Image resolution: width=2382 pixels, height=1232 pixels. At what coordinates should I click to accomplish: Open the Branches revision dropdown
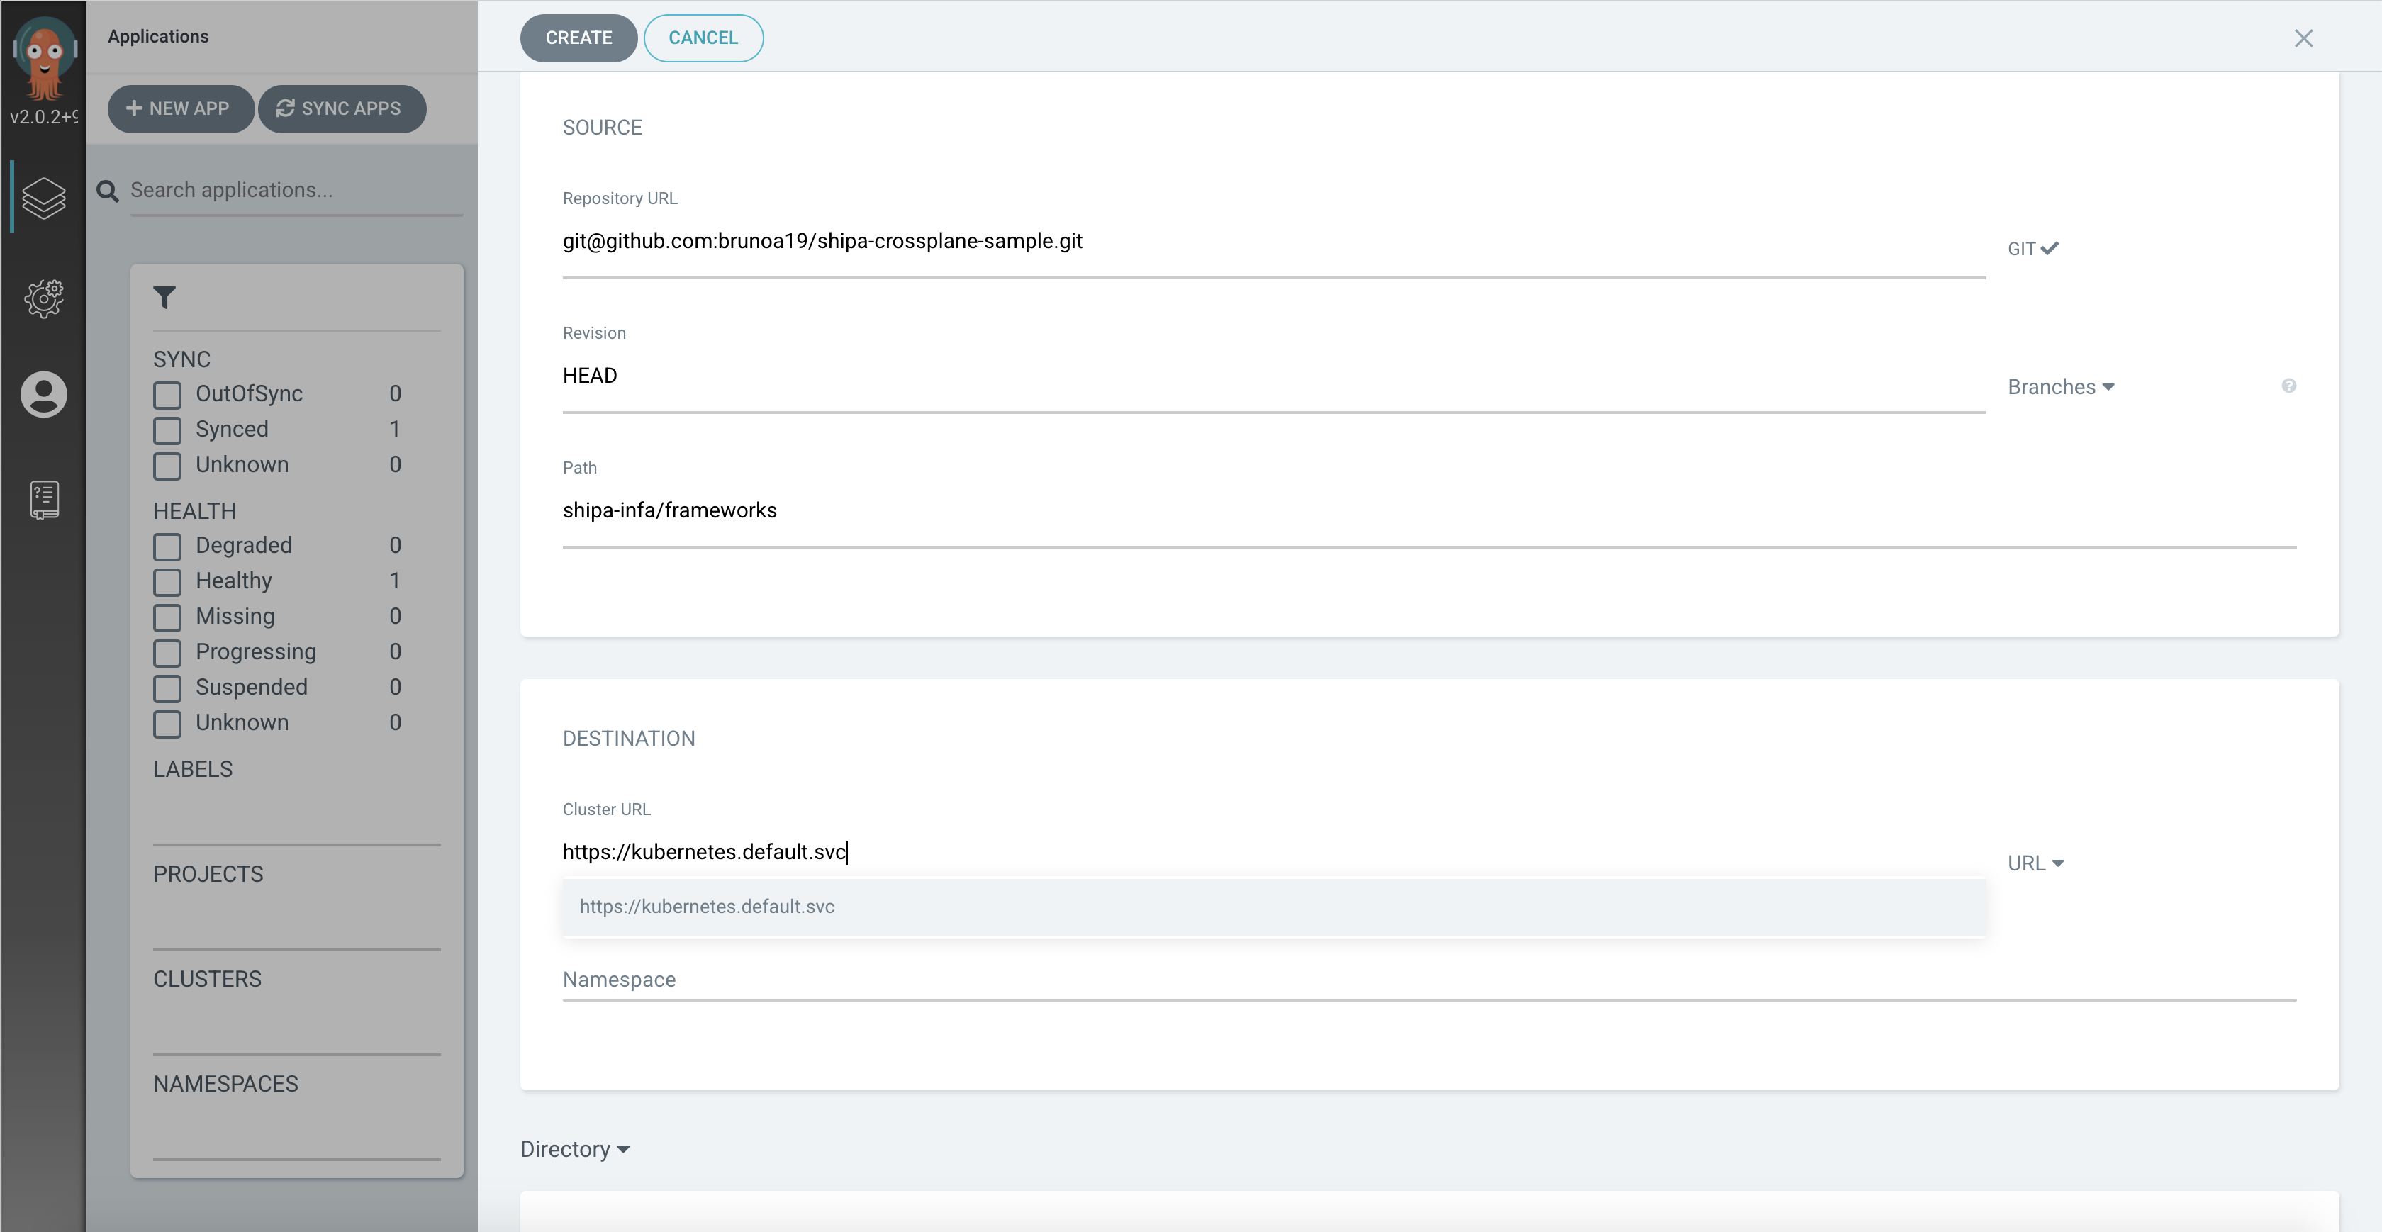tap(2060, 386)
